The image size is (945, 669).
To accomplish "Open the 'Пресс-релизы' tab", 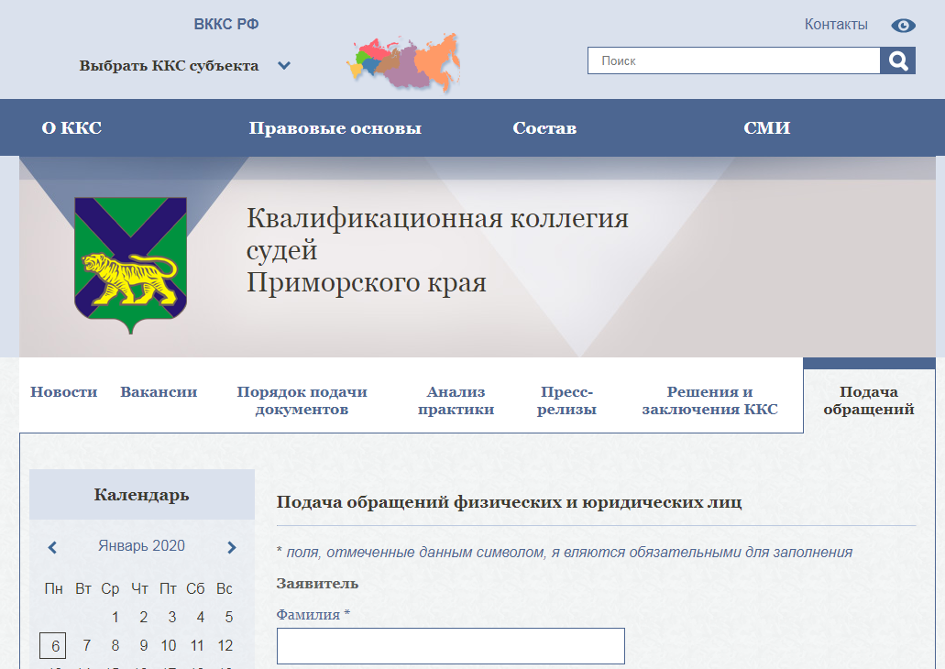I will (x=566, y=400).
